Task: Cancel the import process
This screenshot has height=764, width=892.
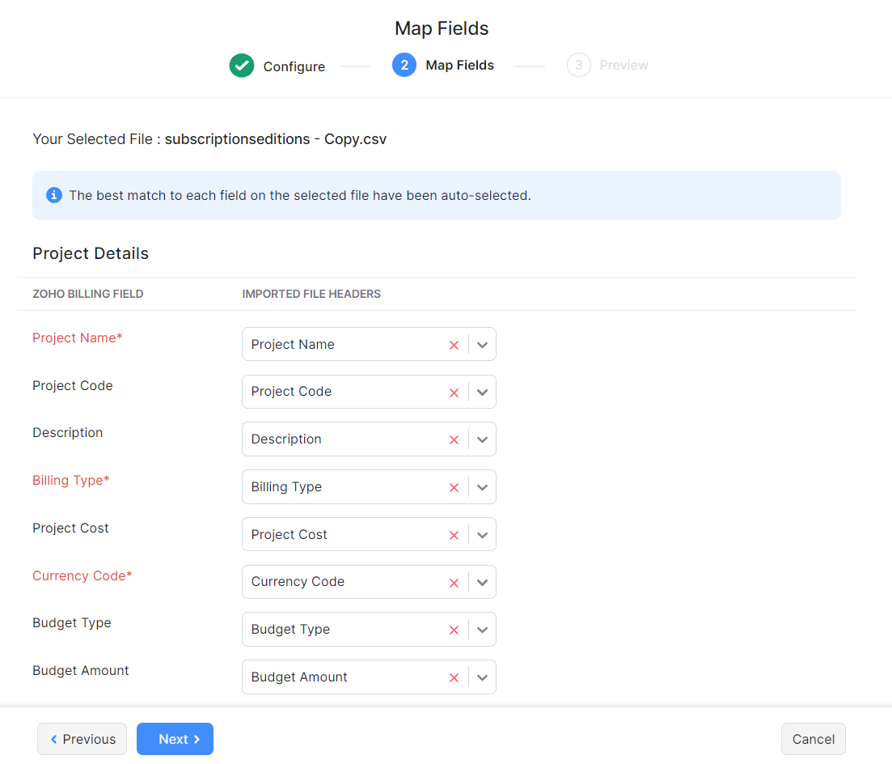Action: tap(813, 739)
